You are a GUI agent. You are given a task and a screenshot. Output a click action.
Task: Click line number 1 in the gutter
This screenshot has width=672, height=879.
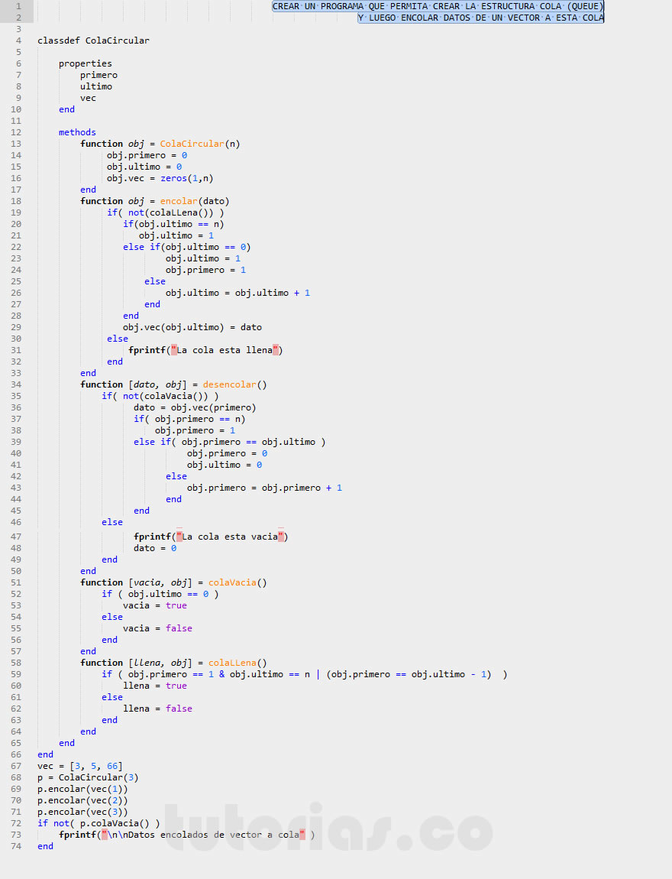[x=18, y=6]
